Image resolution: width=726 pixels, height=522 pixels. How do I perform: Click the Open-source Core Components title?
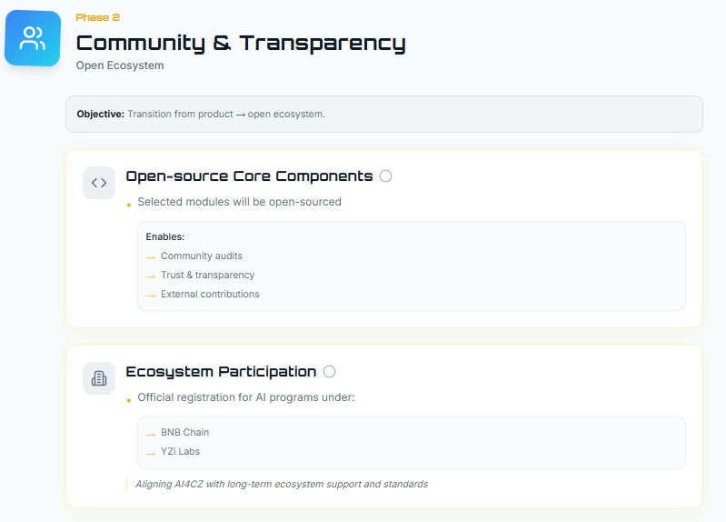tap(249, 176)
